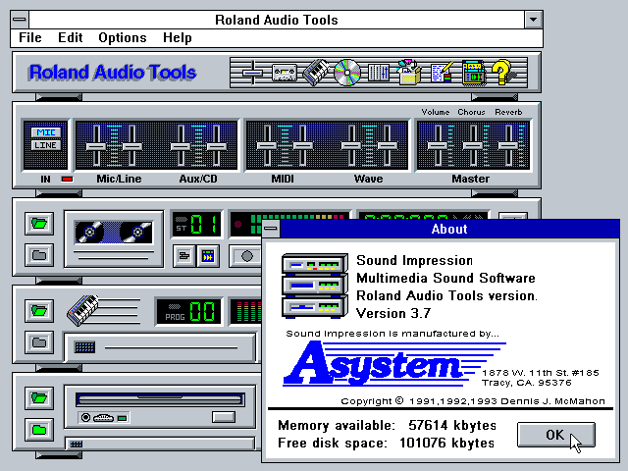The image size is (628, 471).
Task: Click the cassette reels display on tape deck
Action: [x=114, y=232]
